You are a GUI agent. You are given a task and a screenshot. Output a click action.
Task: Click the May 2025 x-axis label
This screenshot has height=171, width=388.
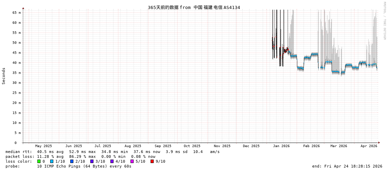[44, 146]
